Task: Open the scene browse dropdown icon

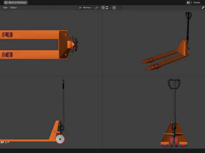Action: (189, 3)
